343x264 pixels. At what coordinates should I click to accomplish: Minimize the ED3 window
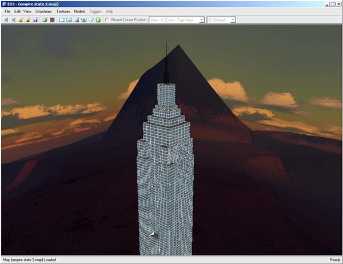point(327,4)
